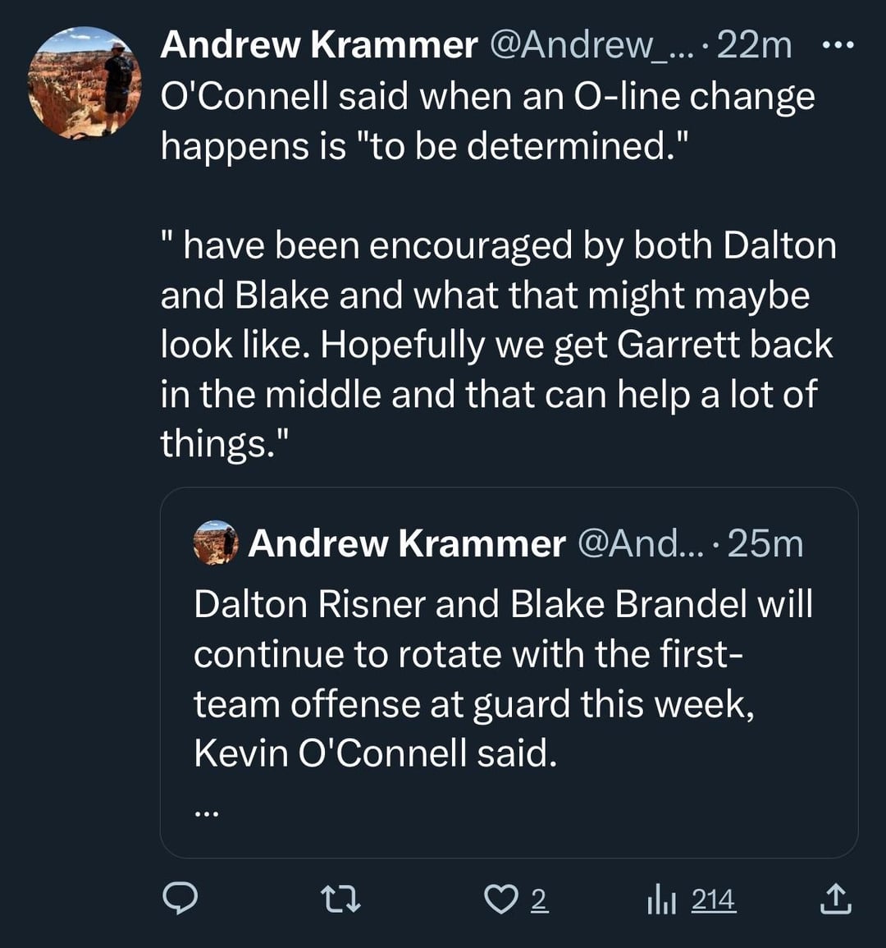Click the 214 views count
886x948 pixels.
(x=713, y=900)
